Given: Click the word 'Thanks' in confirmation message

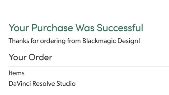Looking at the screenshot, I should click(19, 41).
